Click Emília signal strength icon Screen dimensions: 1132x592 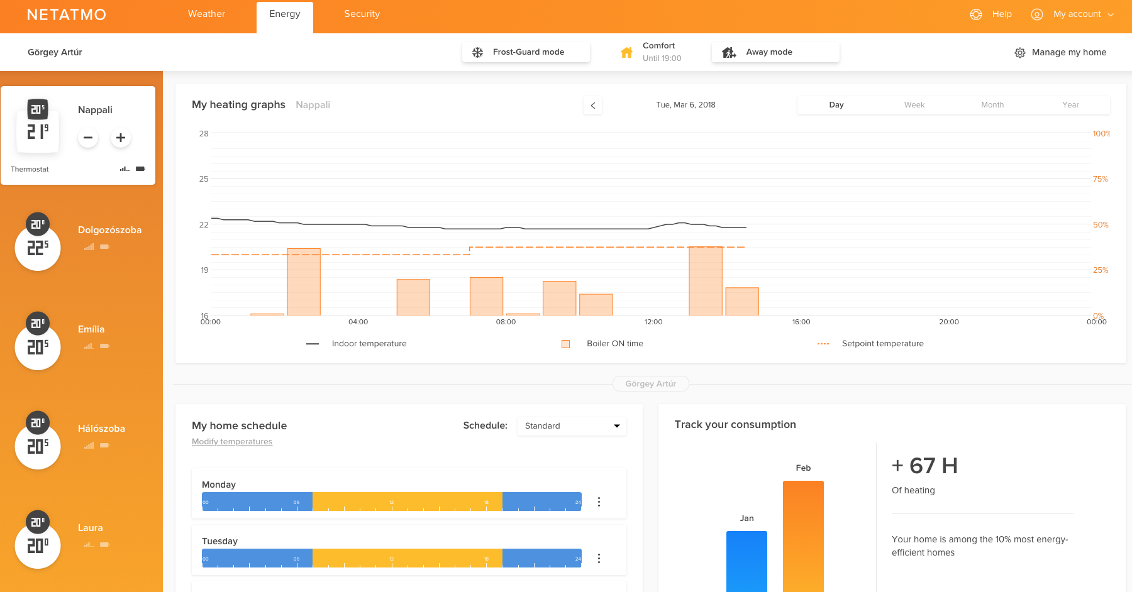pyautogui.click(x=89, y=346)
